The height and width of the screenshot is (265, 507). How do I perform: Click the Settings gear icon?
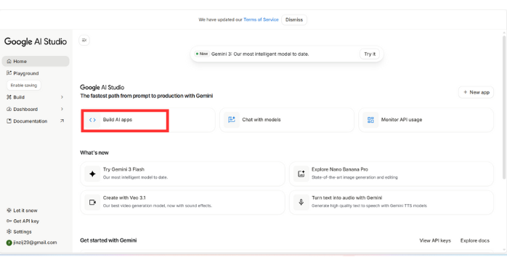9,232
